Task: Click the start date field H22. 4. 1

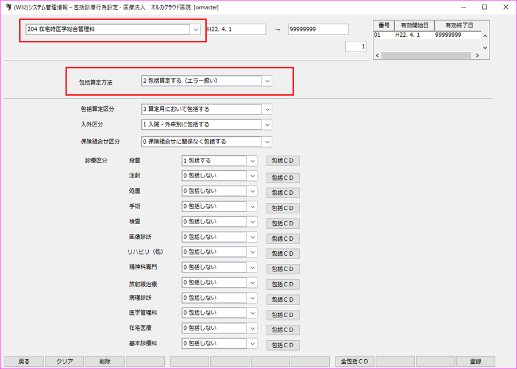Action: click(x=236, y=29)
